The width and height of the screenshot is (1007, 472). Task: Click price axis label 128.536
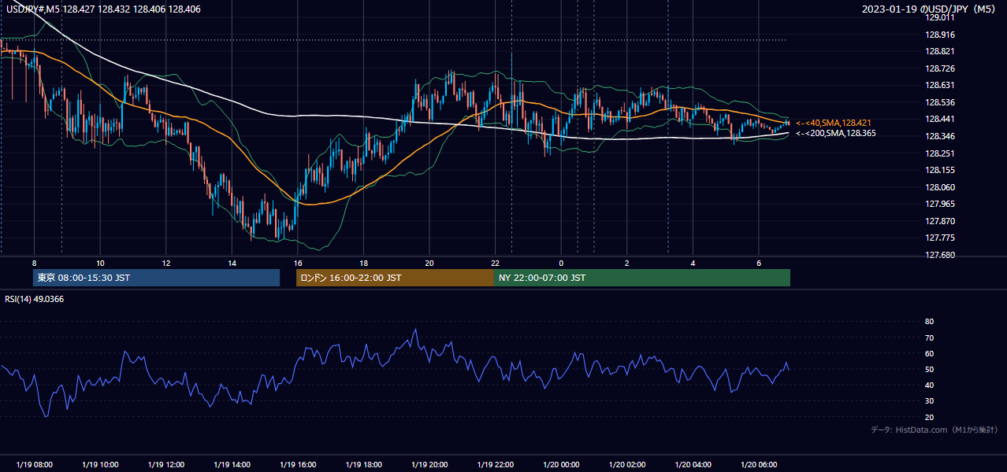click(939, 102)
